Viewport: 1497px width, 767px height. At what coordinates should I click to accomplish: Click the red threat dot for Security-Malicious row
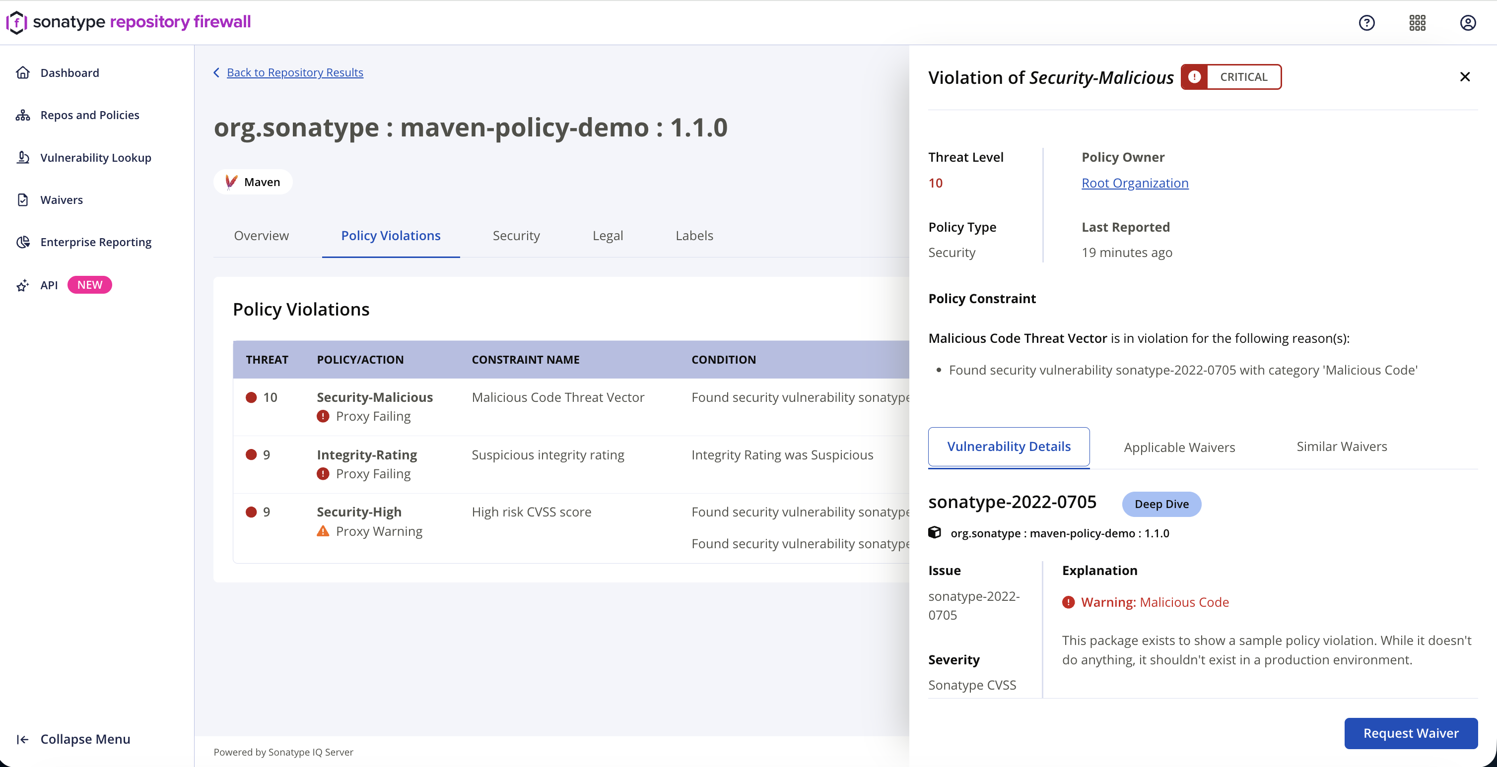point(251,397)
